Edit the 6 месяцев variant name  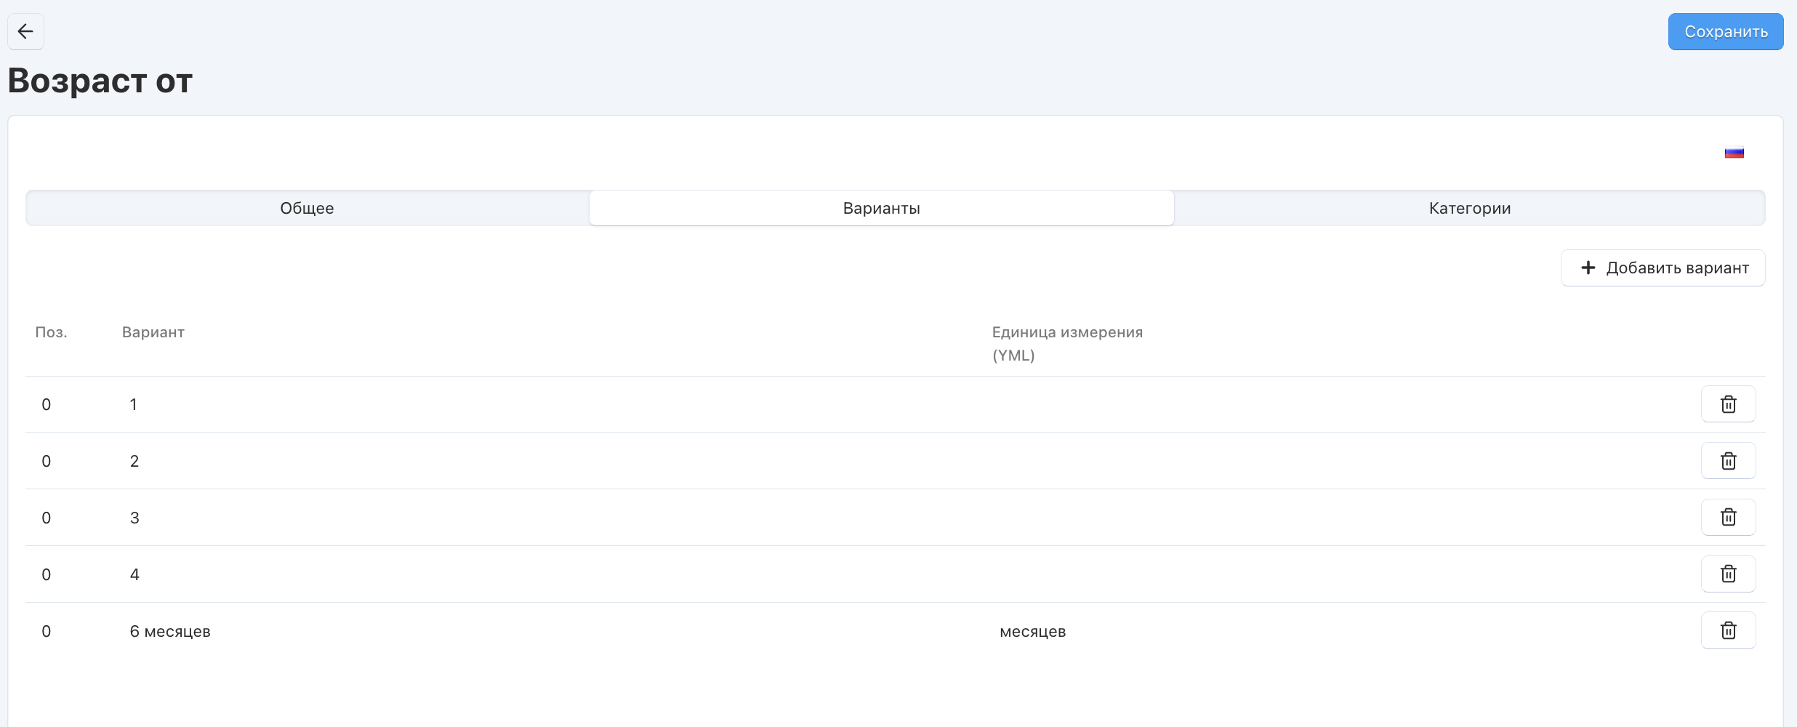(x=509, y=631)
